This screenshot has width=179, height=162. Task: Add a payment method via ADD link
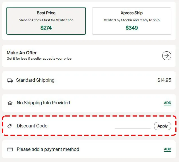pyautogui.click(x=168, y=149)
